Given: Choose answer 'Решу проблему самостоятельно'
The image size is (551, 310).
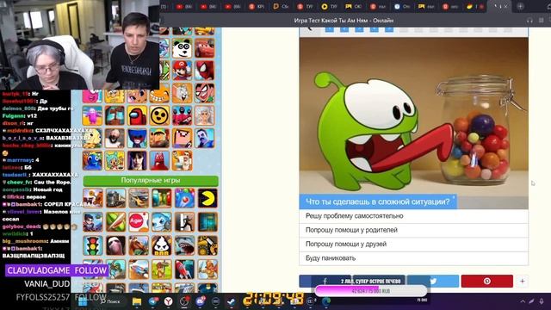Looking at the screenshot, I should [413, 216].
